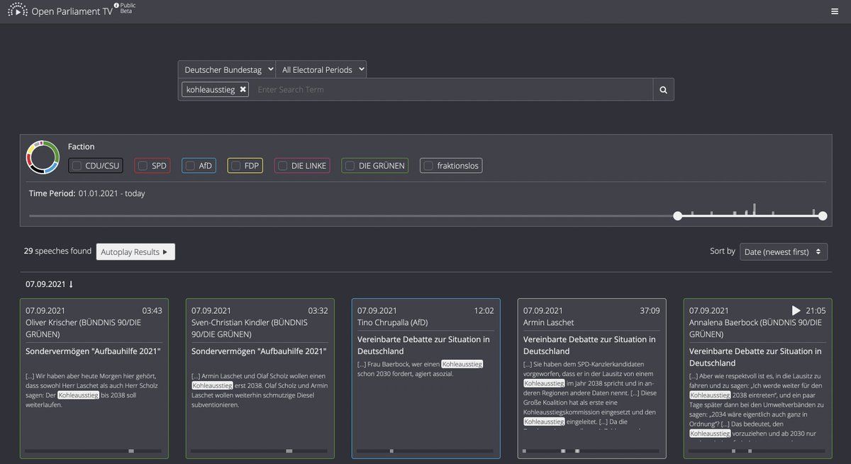Click the time period slider start handle
851x464 pixels.
678,215
